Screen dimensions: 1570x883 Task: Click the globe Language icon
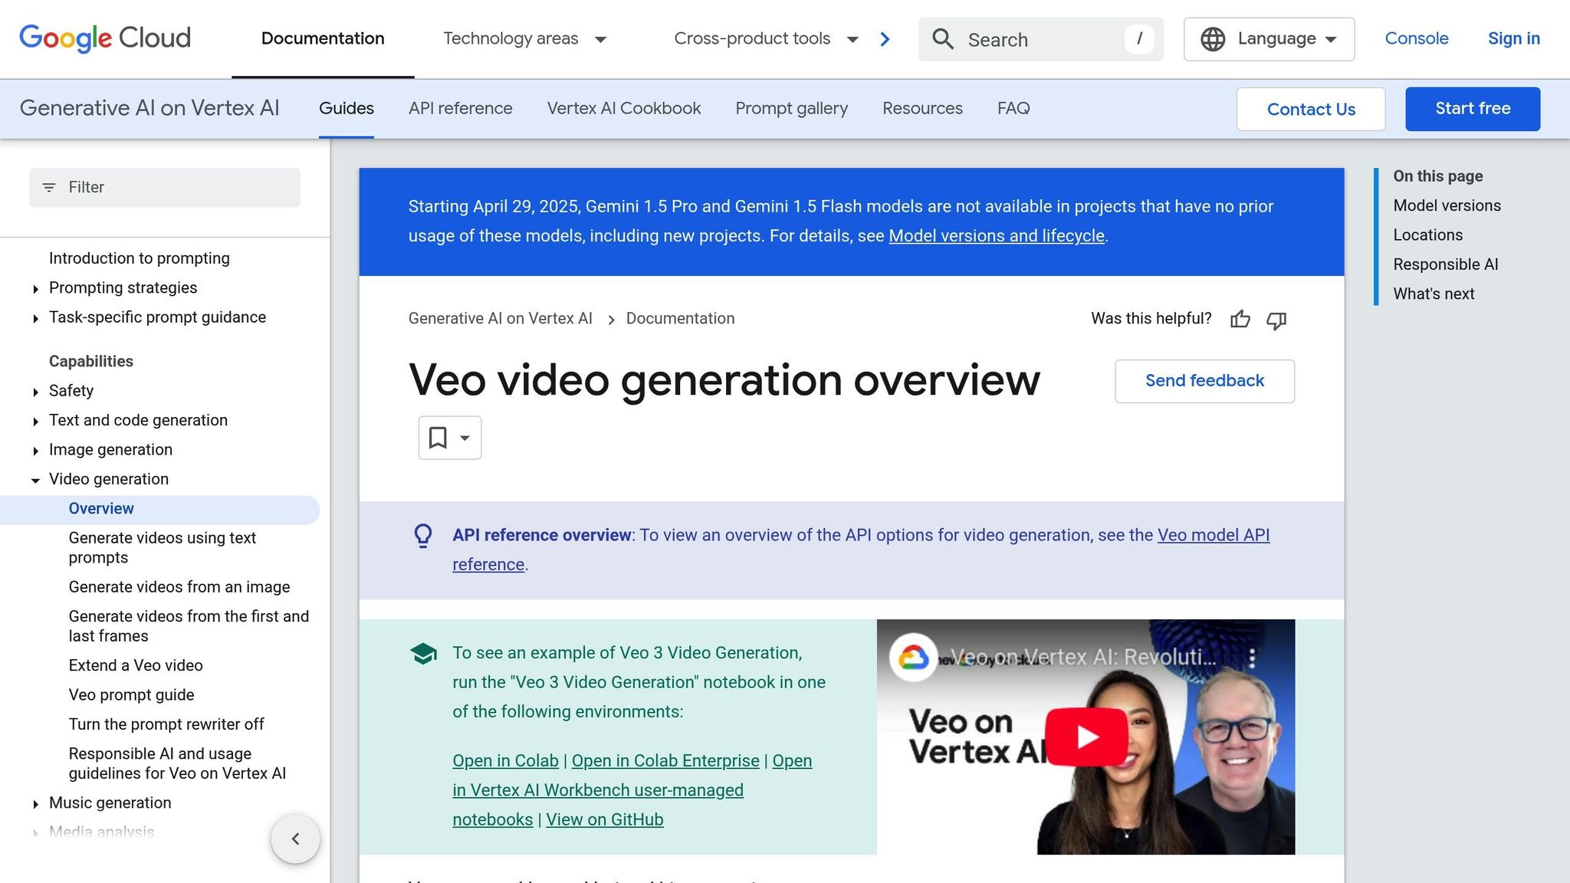1213,39
